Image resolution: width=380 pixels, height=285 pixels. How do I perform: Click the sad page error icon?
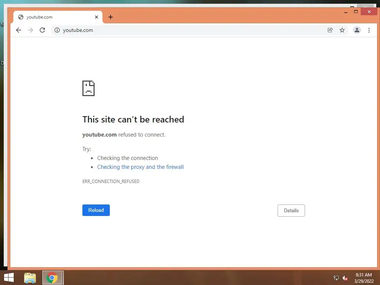(88, 88)
